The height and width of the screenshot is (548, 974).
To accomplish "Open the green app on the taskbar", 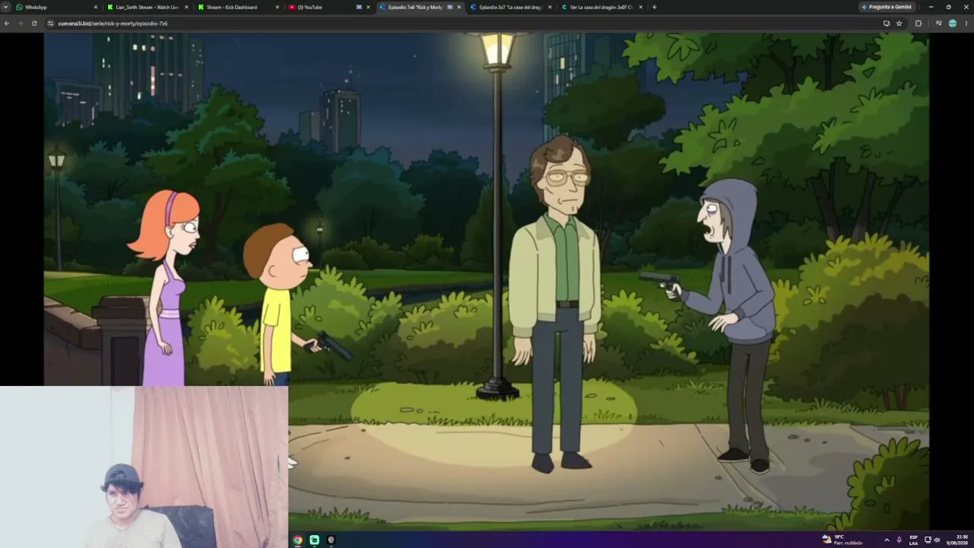I will pos(314,540).
